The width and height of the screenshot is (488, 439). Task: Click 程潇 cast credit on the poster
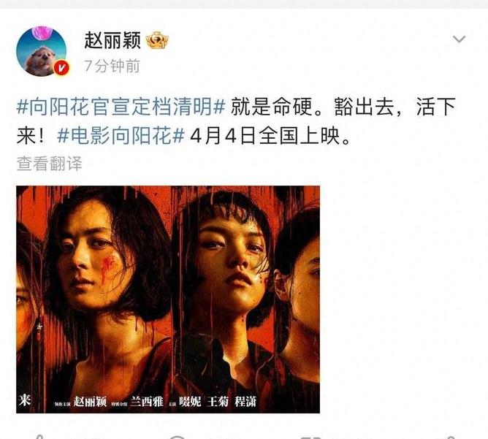pyautogui.click(x=245, y=402)
